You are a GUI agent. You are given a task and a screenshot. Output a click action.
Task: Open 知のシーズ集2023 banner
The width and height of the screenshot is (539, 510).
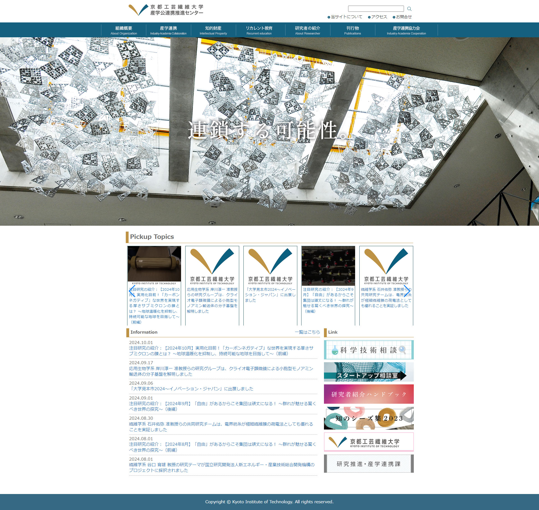[369, 418]
